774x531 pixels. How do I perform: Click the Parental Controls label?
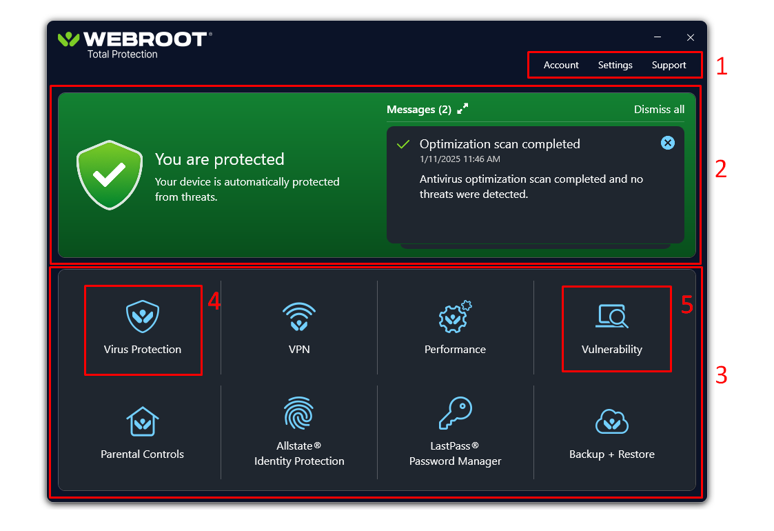(142, 454)
